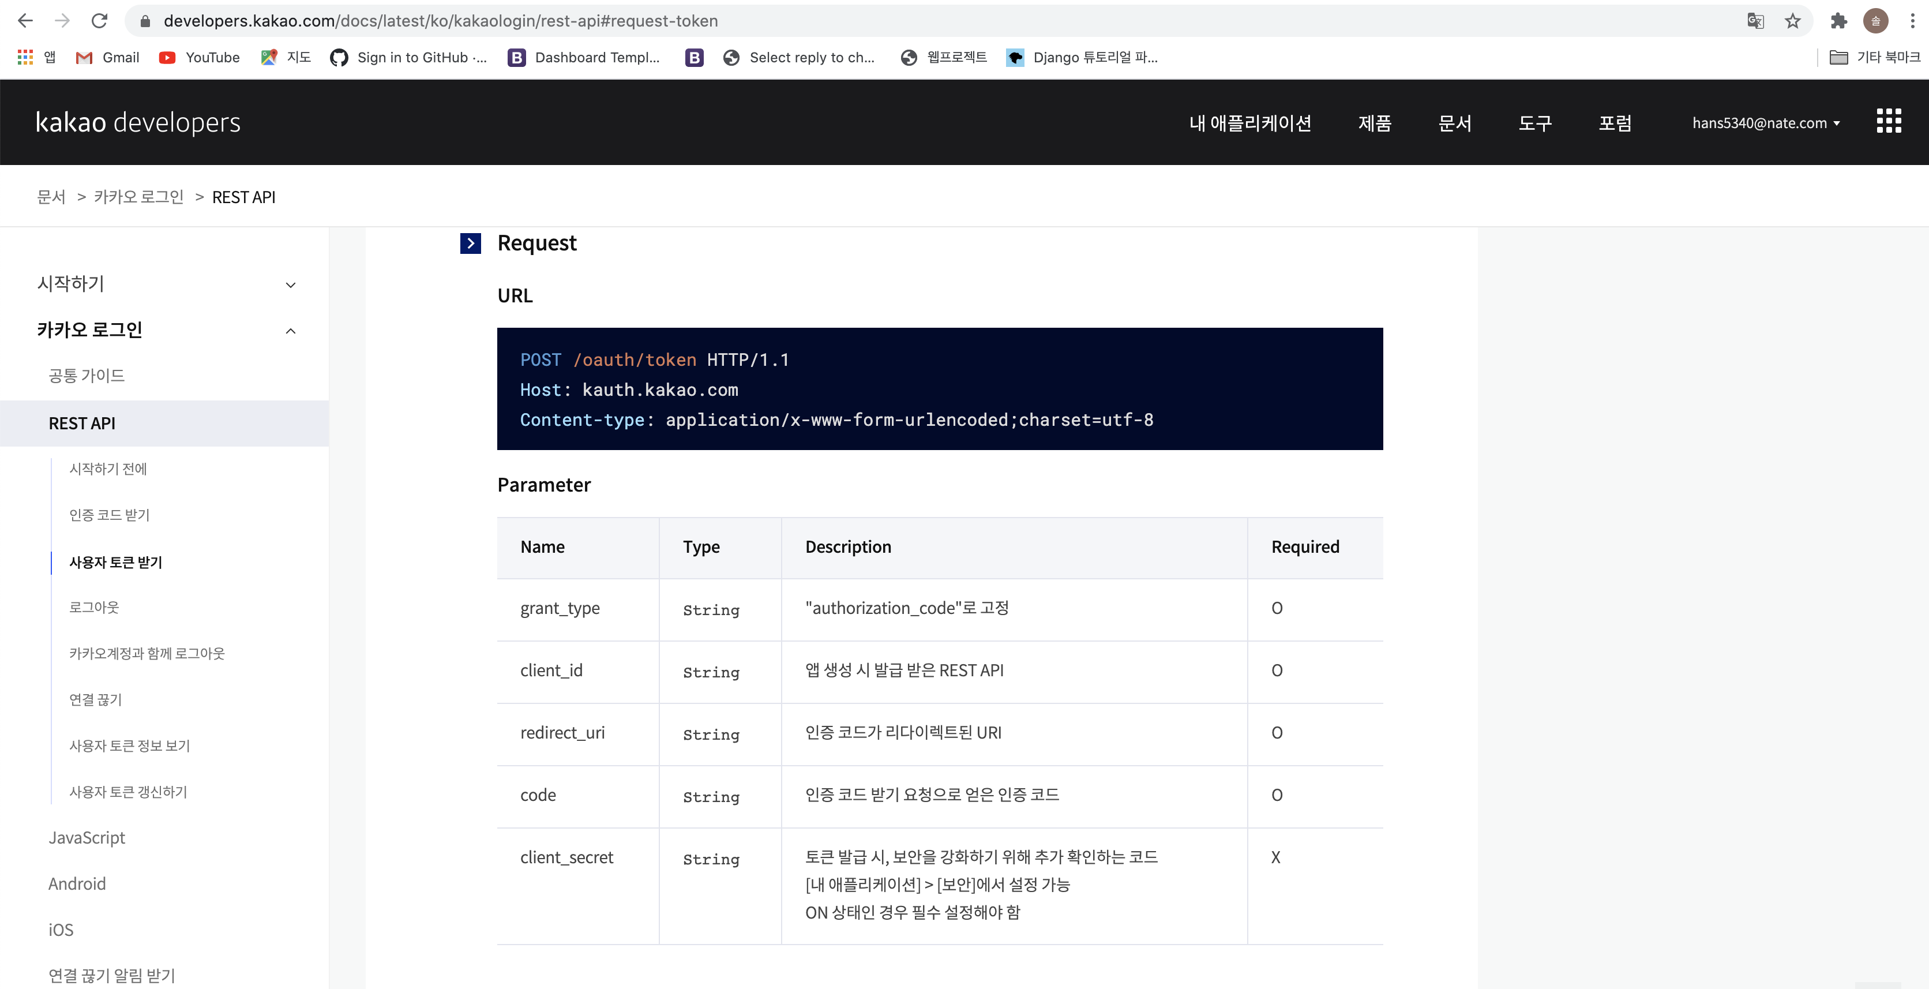Click 카카오 로그인 in the breadcrumb
The height and width of the screenshot is (989, 1929).
(138, 197)
